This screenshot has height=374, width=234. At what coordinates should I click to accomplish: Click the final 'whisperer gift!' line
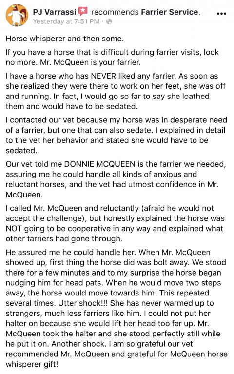(x=32, y=364)
